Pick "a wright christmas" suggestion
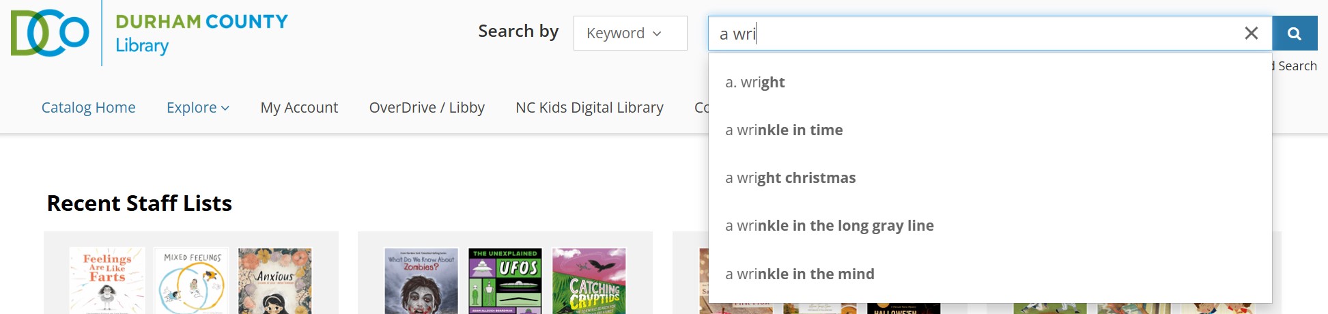This screenshot has width=1328, height=314. click(790, 178)
